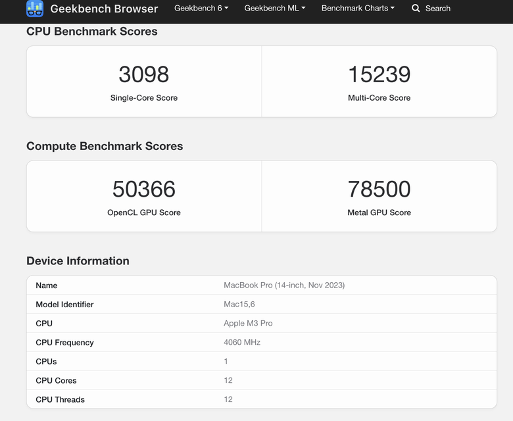Image resolution: width=513 pixels, height=421 pixels.
Task: Select the 4060 MHz frequency value
Action: tap(242, 342)
